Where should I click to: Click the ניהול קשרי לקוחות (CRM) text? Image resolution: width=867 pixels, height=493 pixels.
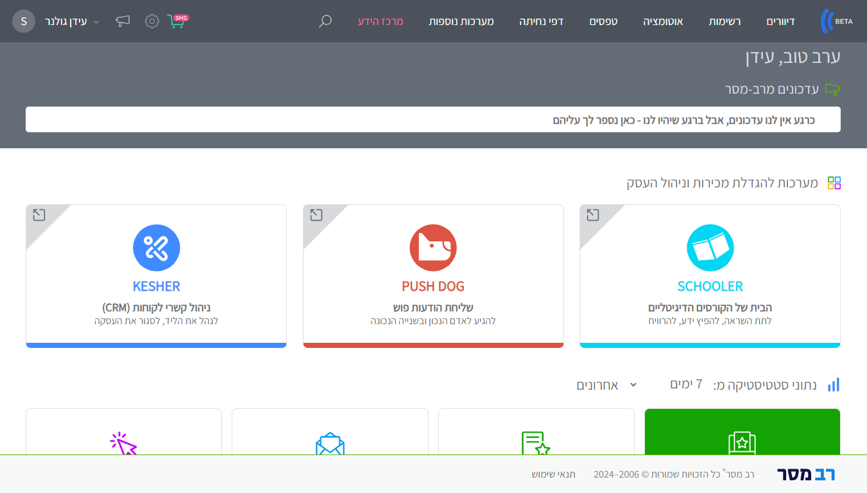(x=157, y=307)
